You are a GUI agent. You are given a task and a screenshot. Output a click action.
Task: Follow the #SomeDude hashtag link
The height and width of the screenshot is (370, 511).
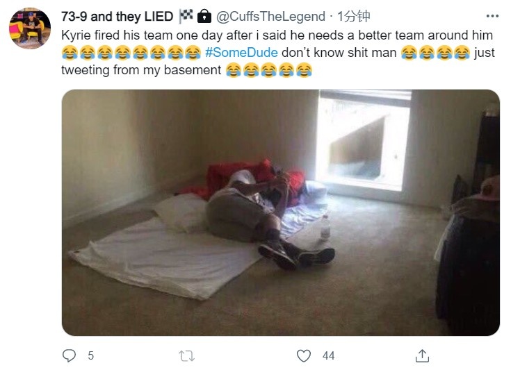(x=241, y=53)
